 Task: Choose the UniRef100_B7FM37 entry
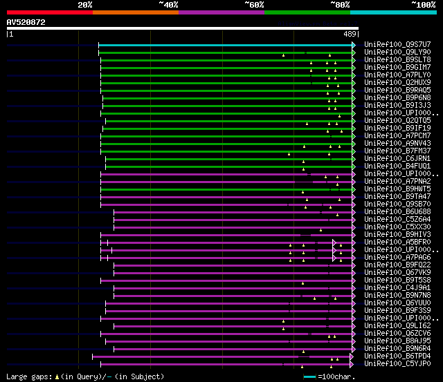(x=397, y=151)
